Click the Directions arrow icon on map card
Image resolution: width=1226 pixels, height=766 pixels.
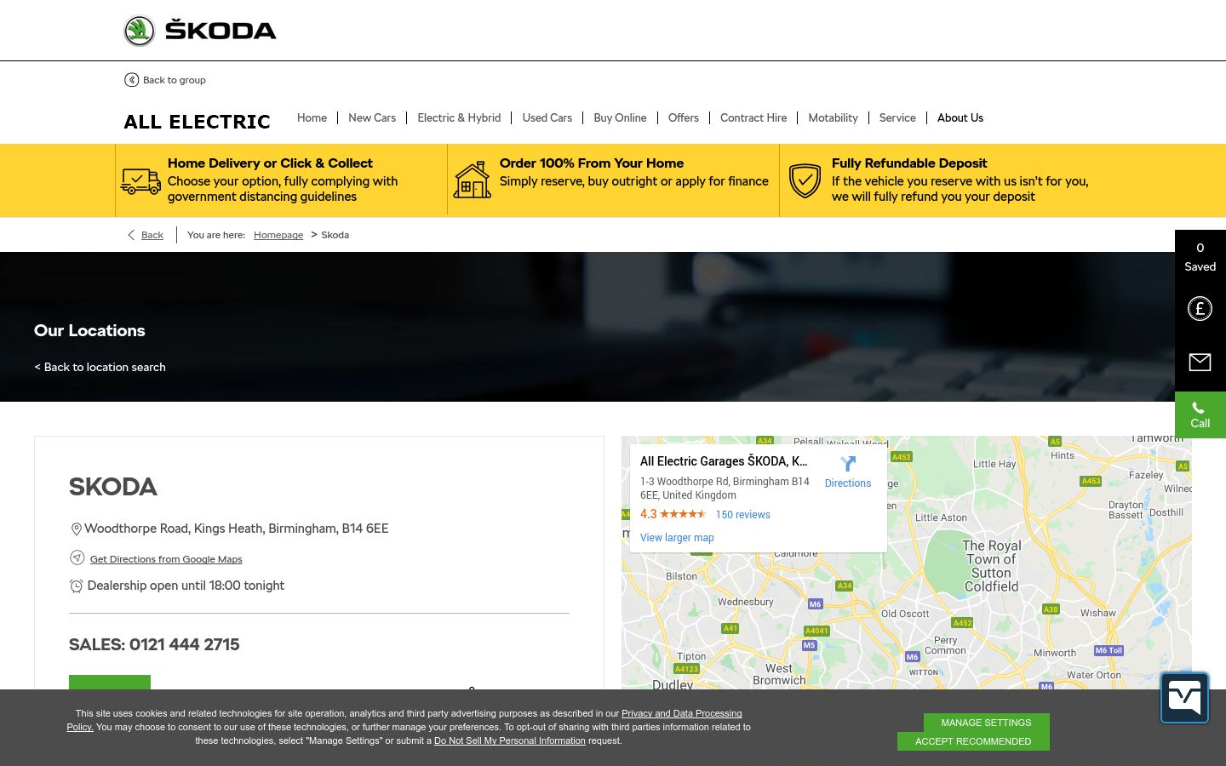848,464
